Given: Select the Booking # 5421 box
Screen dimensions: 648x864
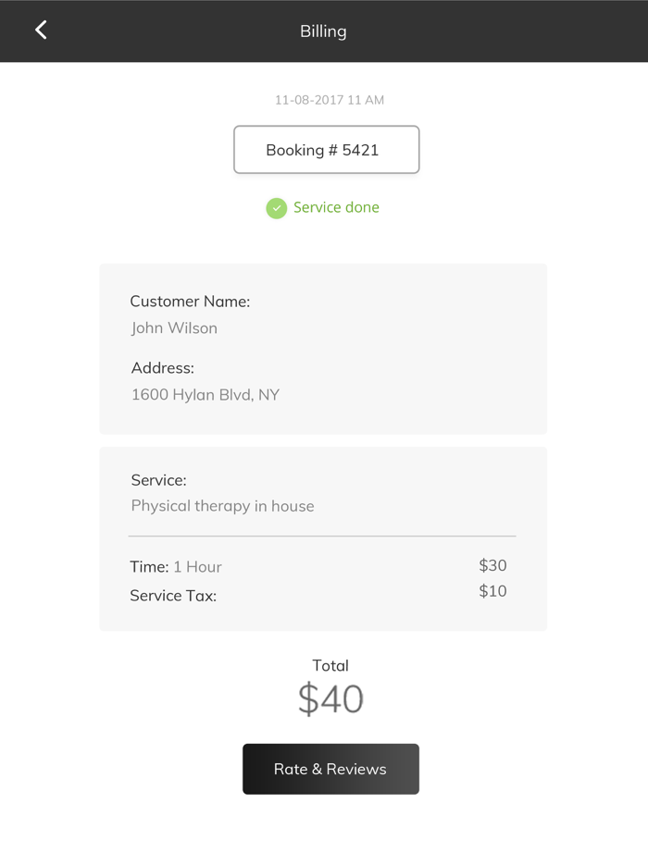Looking at the screenshot, I should click(326, 150).
